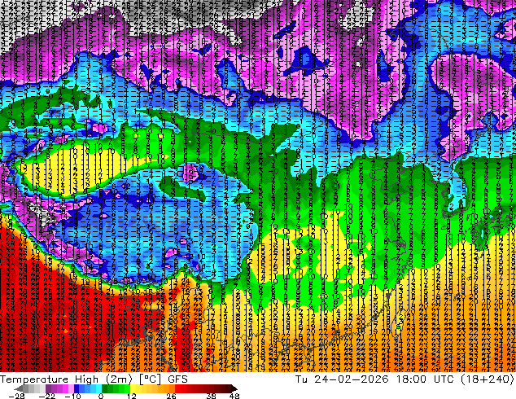This screenshot has height=399, width=516.
Task: Click the gray left arrow end of the color scale
Action: (18, 388)
